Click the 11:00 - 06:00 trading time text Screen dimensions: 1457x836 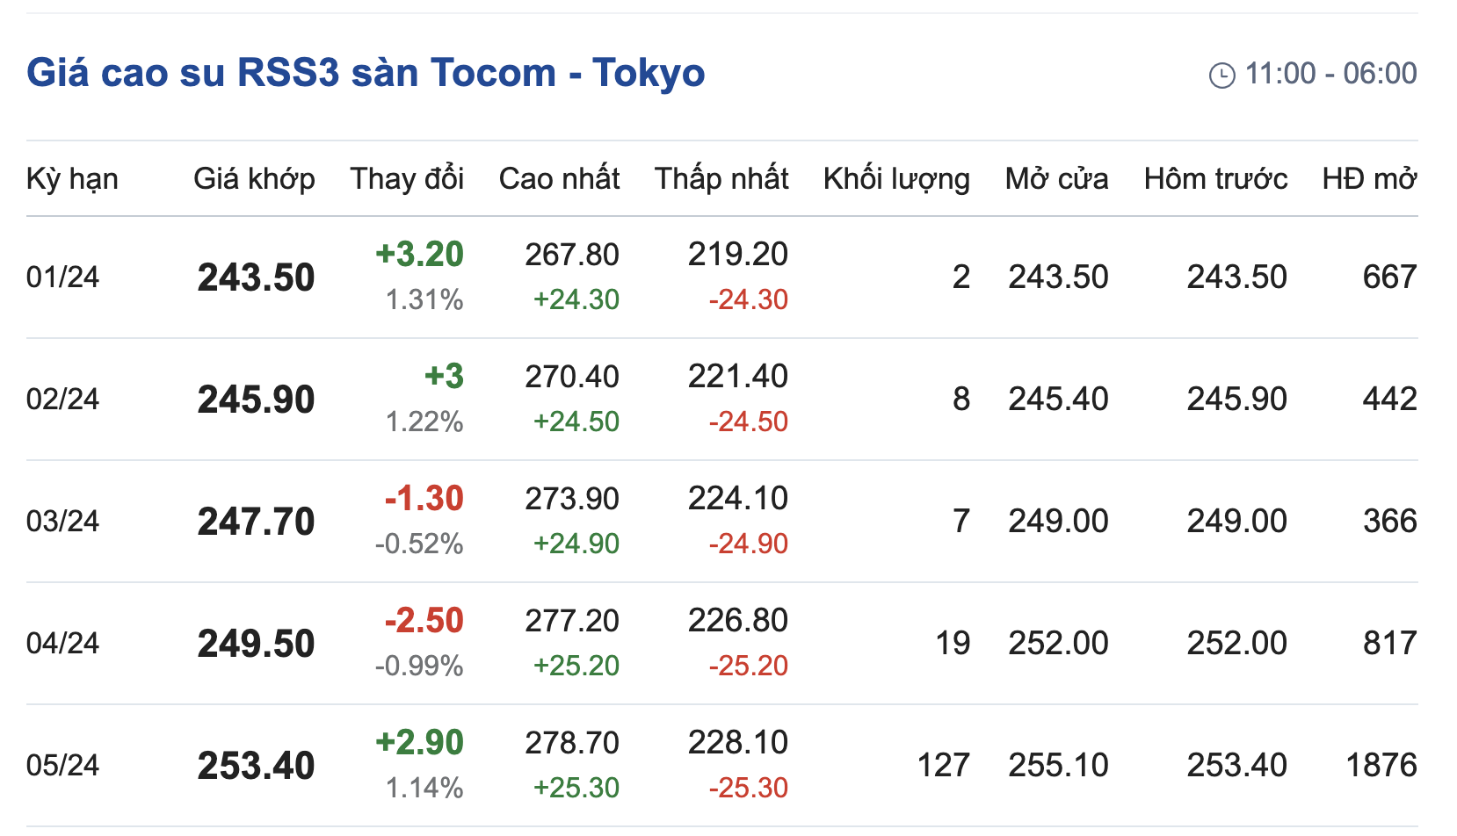coord(1330,74)
